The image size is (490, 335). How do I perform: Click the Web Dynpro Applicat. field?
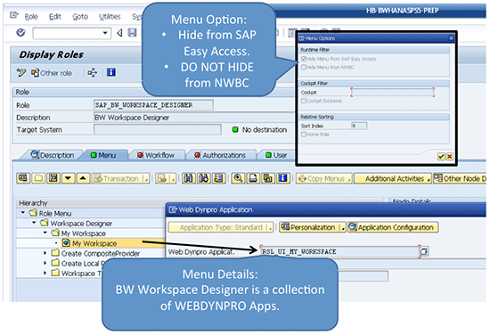pyautogui.click(x=340, y=251)
